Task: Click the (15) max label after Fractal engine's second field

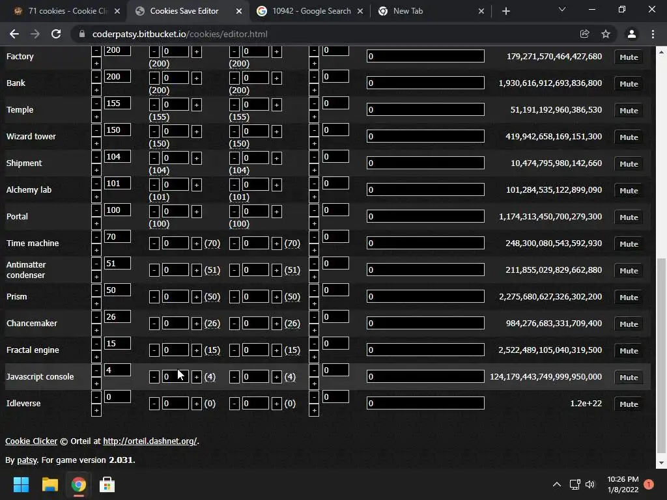Action: [292, 350]
